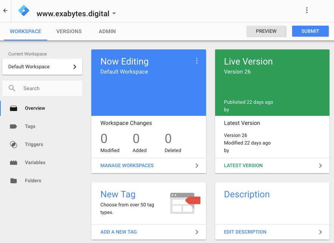Viewport: 334px width, 243px height.
Task: Open the www.exabytes.digital container dropdown
Action: pos(76,14)
